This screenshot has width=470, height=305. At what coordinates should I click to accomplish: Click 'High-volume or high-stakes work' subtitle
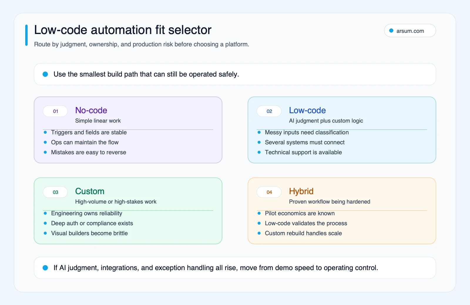pos(116,201)
